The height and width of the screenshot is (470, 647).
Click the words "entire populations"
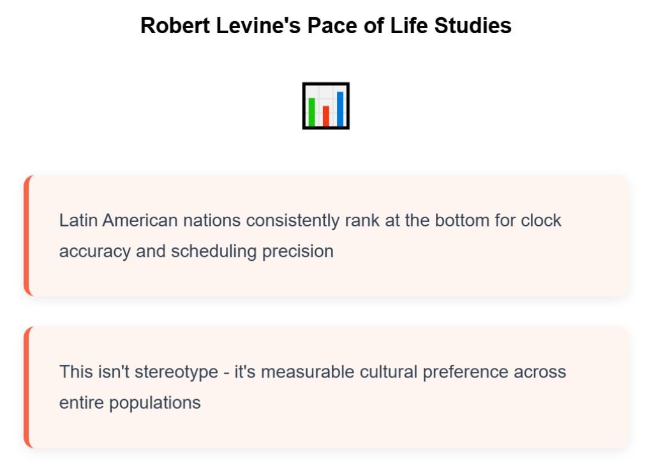pyautogui.click(x=130, y=402)
